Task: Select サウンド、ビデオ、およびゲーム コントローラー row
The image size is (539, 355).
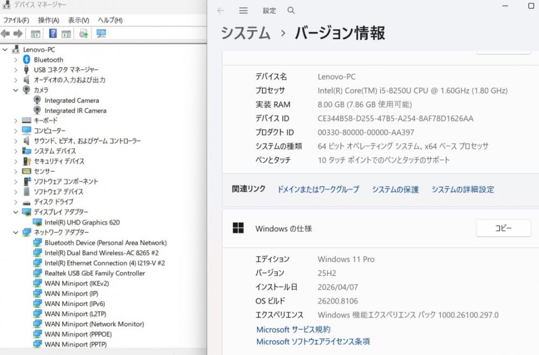Action: pos(87,141)
